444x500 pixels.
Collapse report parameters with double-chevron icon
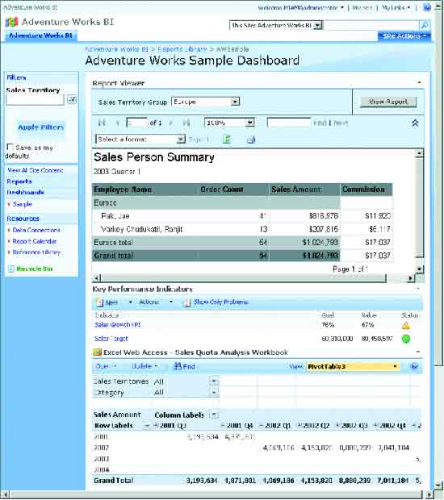pos(415,123)
